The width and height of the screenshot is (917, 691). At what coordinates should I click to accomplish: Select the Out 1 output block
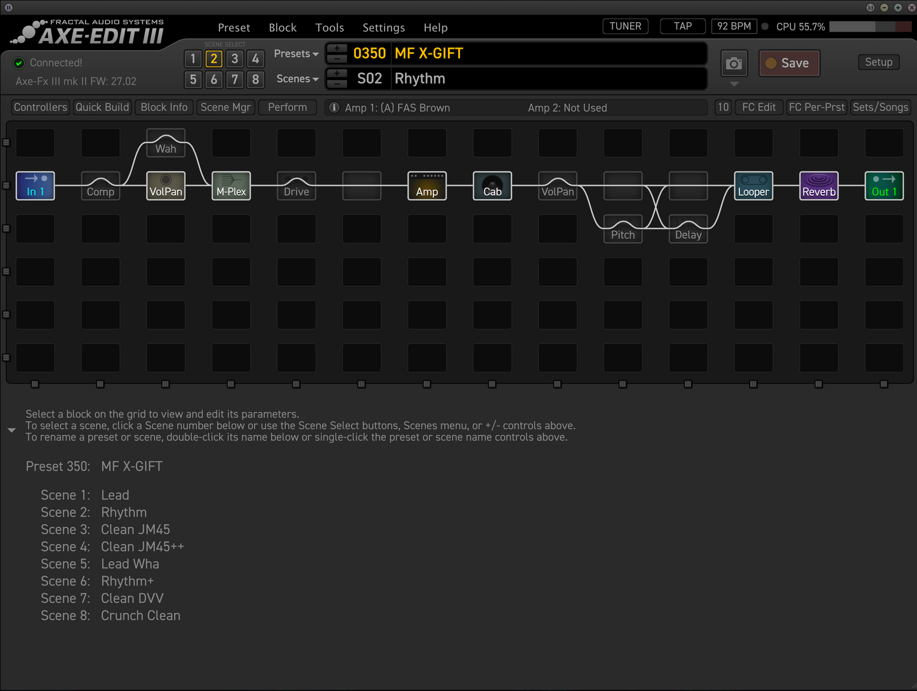[884, 186]
